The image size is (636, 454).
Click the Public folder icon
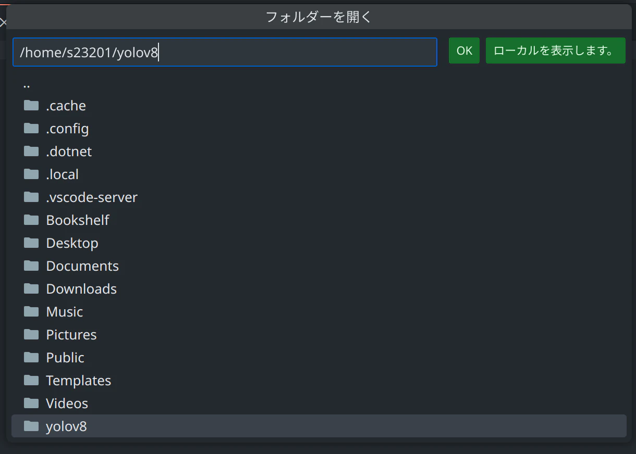pos(31,357)
